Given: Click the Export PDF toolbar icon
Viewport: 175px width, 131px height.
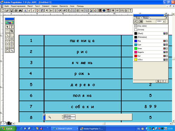Looking at the screenshot, I should (x=108, y=10).
